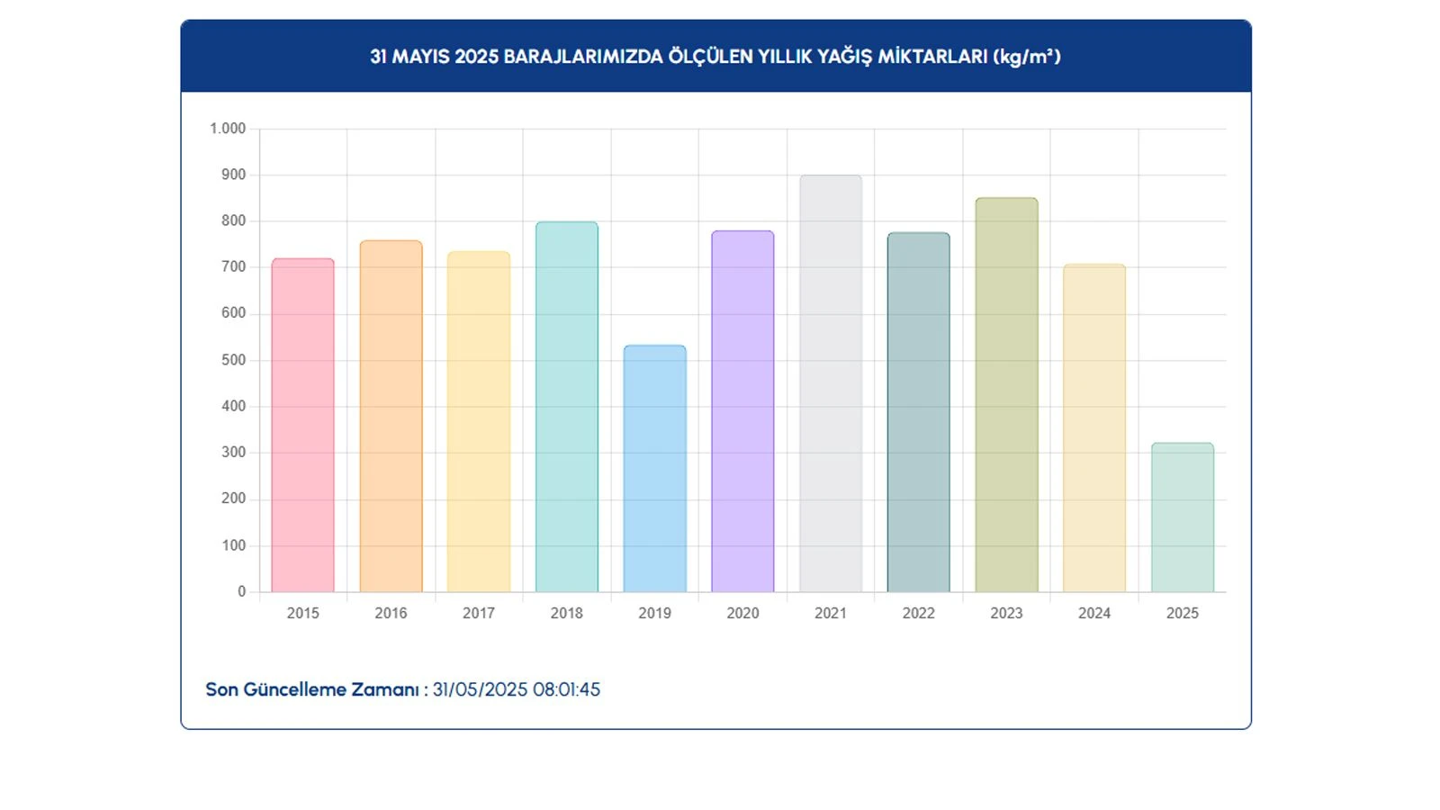Click the Son Güncelleme Zamanı label
Image resolution: width=1440 pixels, height=810 pixels.
(312, 689)
